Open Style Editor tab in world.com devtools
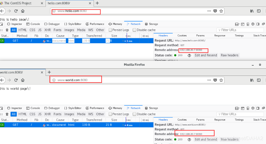This screenshot has height=144, width=266. [x=73, y=108]
